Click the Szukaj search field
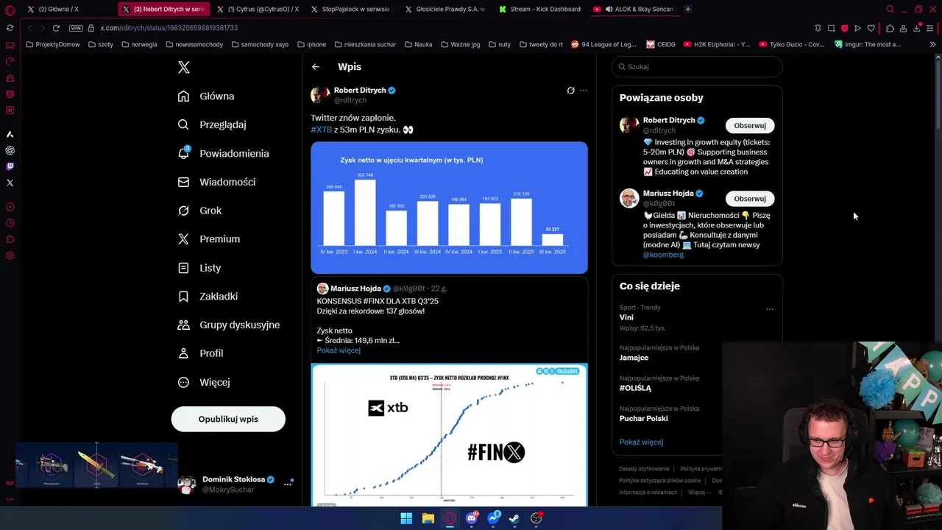The height and width of the screenshot is (530, 942). 697,66
